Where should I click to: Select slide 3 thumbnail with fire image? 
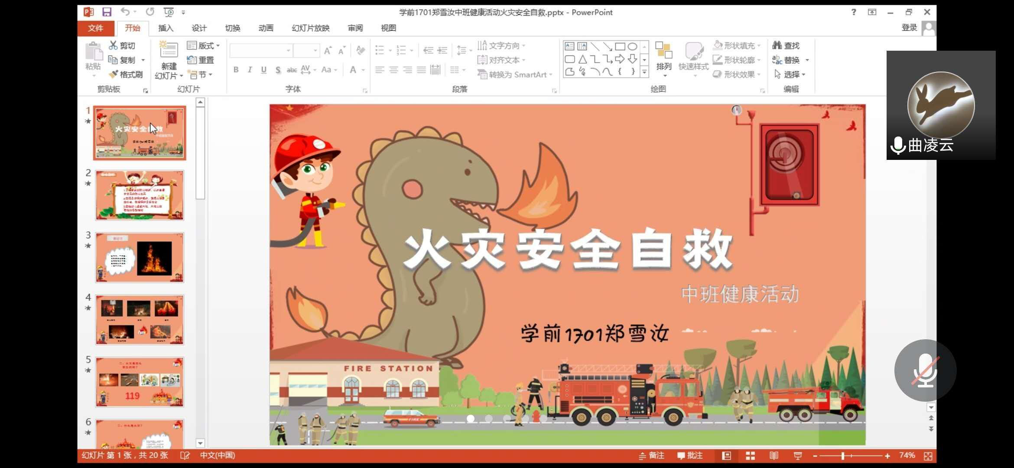click(x=140, y=257)
